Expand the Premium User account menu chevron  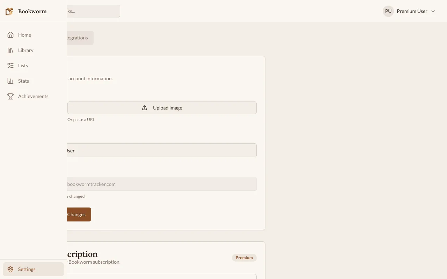point(433,11)
